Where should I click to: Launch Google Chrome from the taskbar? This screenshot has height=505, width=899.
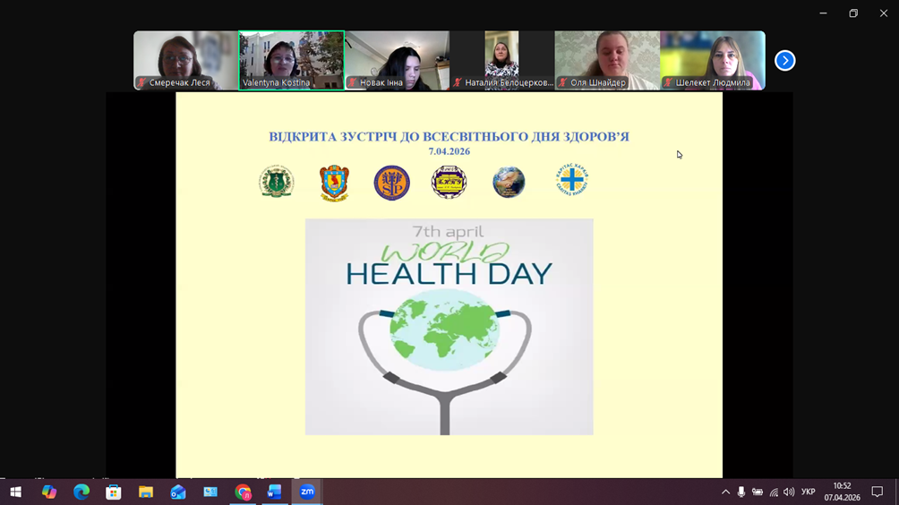pyautogui.click(x=243, y=492)
